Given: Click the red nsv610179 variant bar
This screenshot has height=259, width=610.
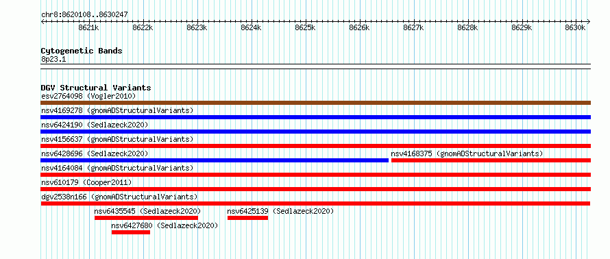Looking at the screenshot, I should (316, 189).
